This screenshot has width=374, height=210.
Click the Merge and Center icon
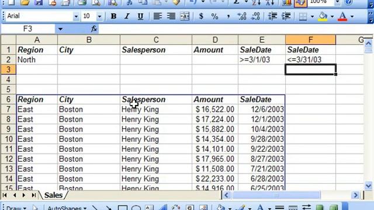click(x=185, y=16)
